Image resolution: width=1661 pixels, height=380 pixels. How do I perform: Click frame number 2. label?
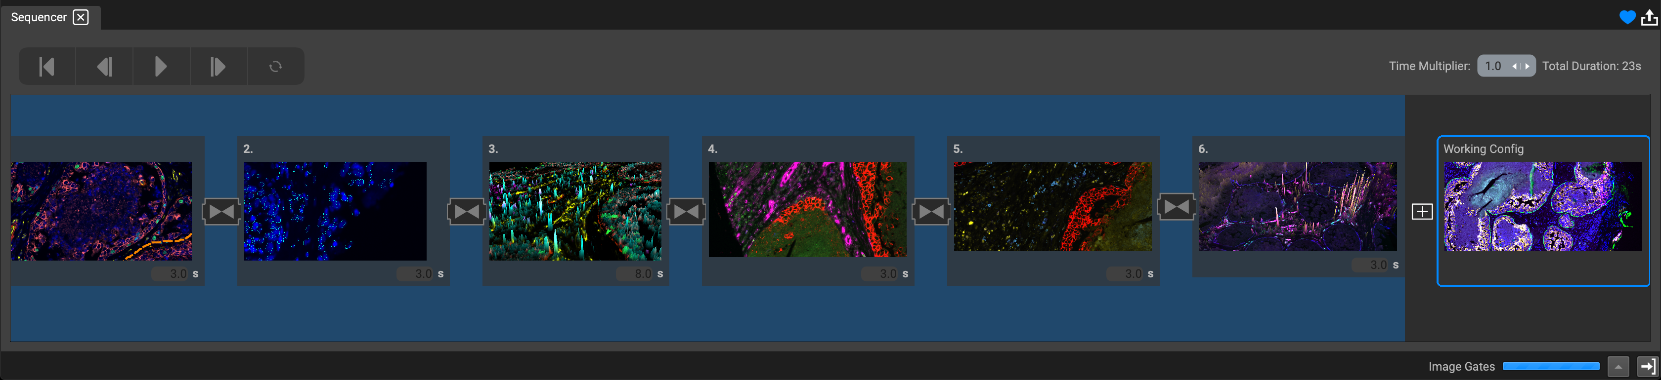[248, 149]
